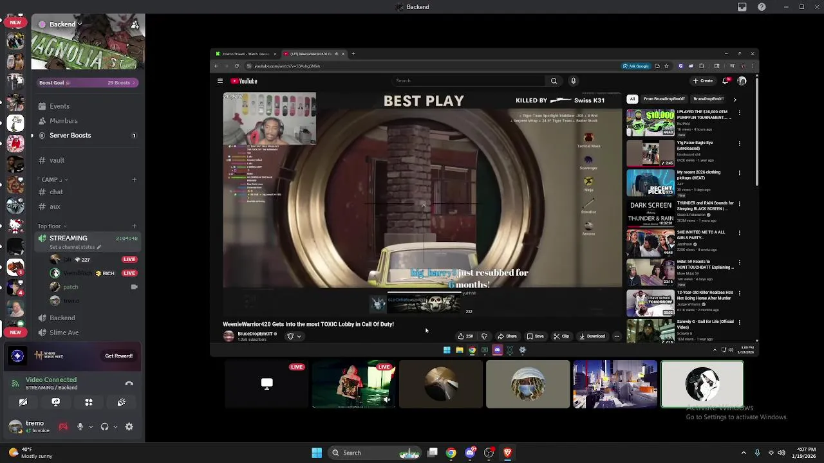Expand the 29 Boosts goal arrow
Image resolution: width=824 pixels, height=463 pixels.
(133, 83)
